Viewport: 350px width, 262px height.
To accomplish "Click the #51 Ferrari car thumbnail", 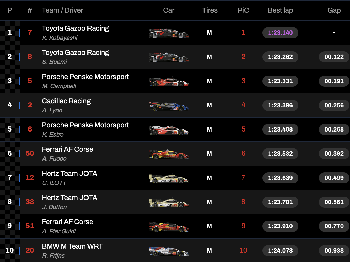I will pyautogui.click(x=169, y=226).
